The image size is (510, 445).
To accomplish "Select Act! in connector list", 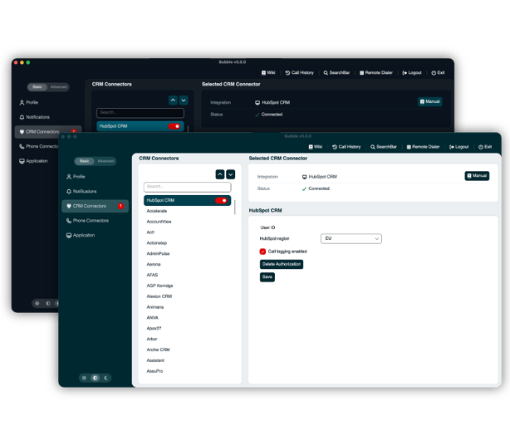I will [150, 232].
